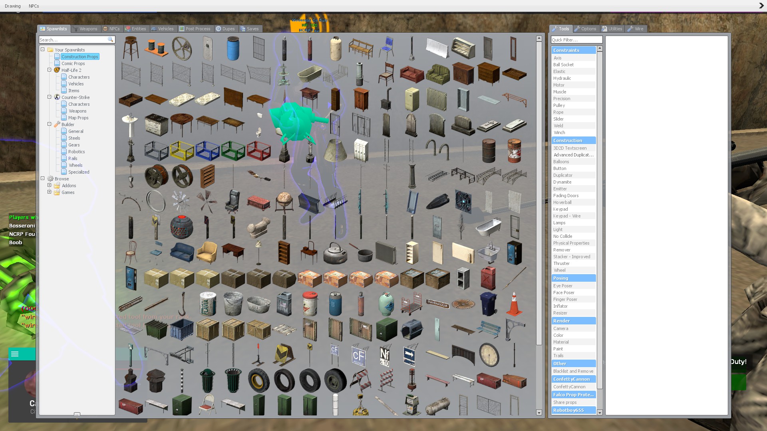Select the Thruster tool
The image size is (767, 431).
574,263
